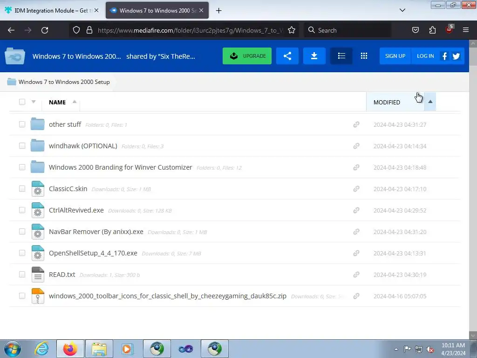Open Windows Start menu
477x358 pixels.
tap(13, 349)
